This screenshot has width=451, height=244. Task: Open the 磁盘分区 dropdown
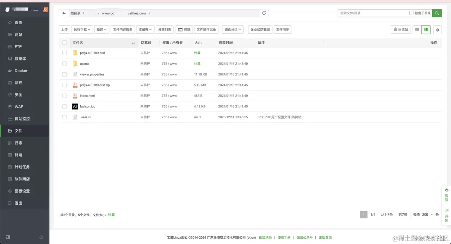(x=233, y=29)
